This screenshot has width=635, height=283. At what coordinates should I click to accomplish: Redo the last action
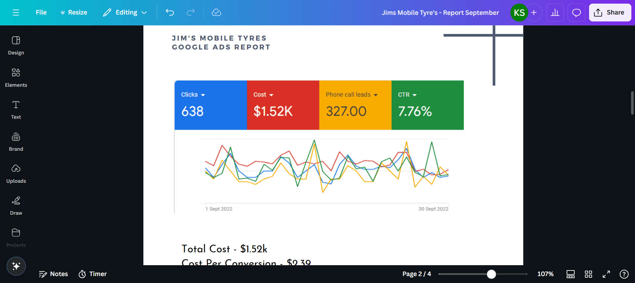click(191, 13)
